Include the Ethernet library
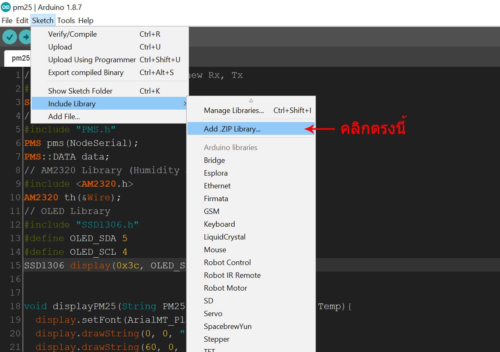The width and height of the screenshot is (500, 352). [251, 186]
